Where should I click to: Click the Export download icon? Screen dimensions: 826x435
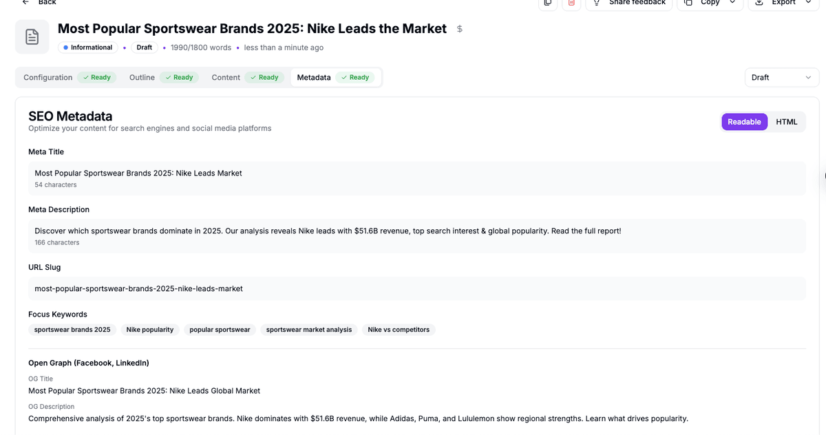coord(759,3)
